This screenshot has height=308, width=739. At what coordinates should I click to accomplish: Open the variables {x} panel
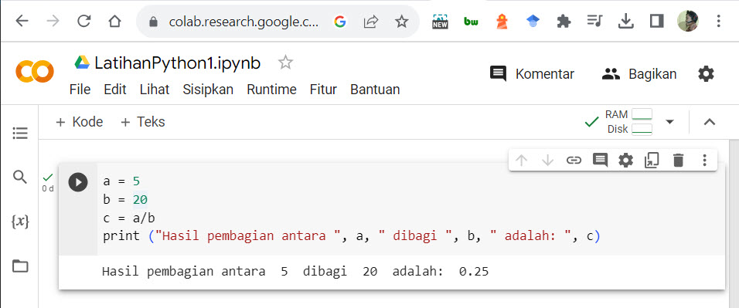[20, 222]
